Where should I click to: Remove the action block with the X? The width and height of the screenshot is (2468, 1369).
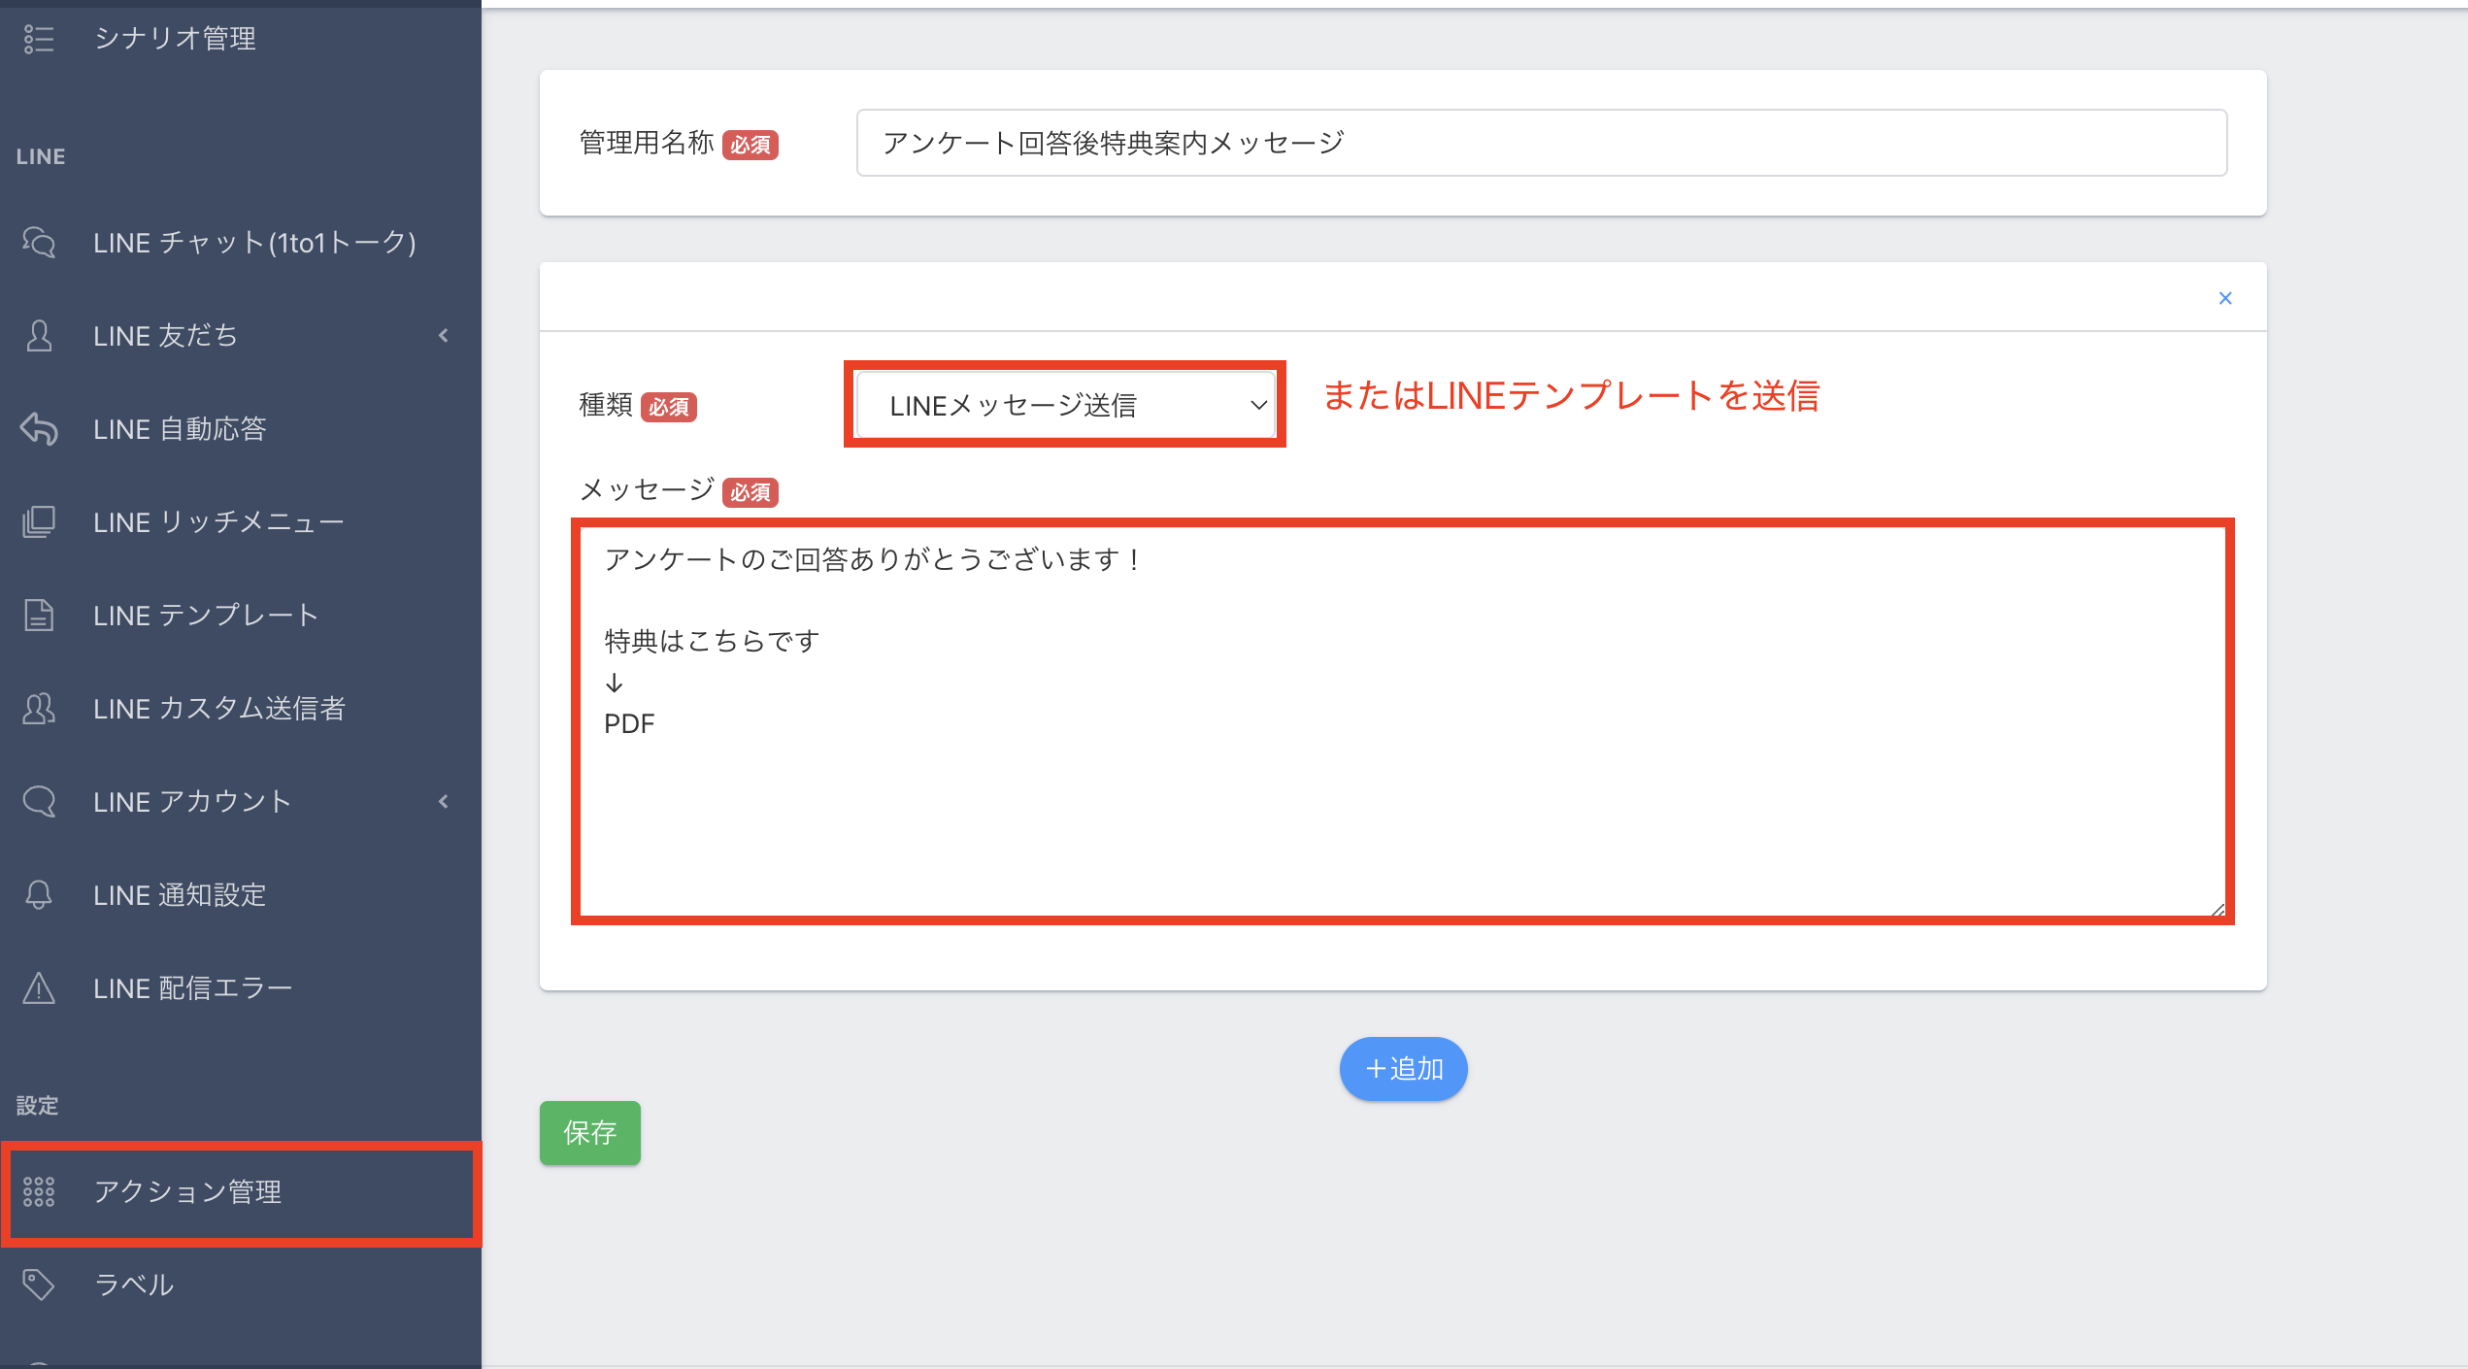[x=2225, y=298]
